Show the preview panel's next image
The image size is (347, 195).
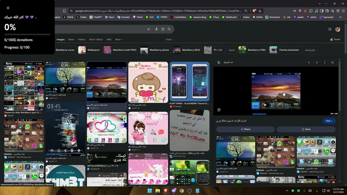point(317,62)
